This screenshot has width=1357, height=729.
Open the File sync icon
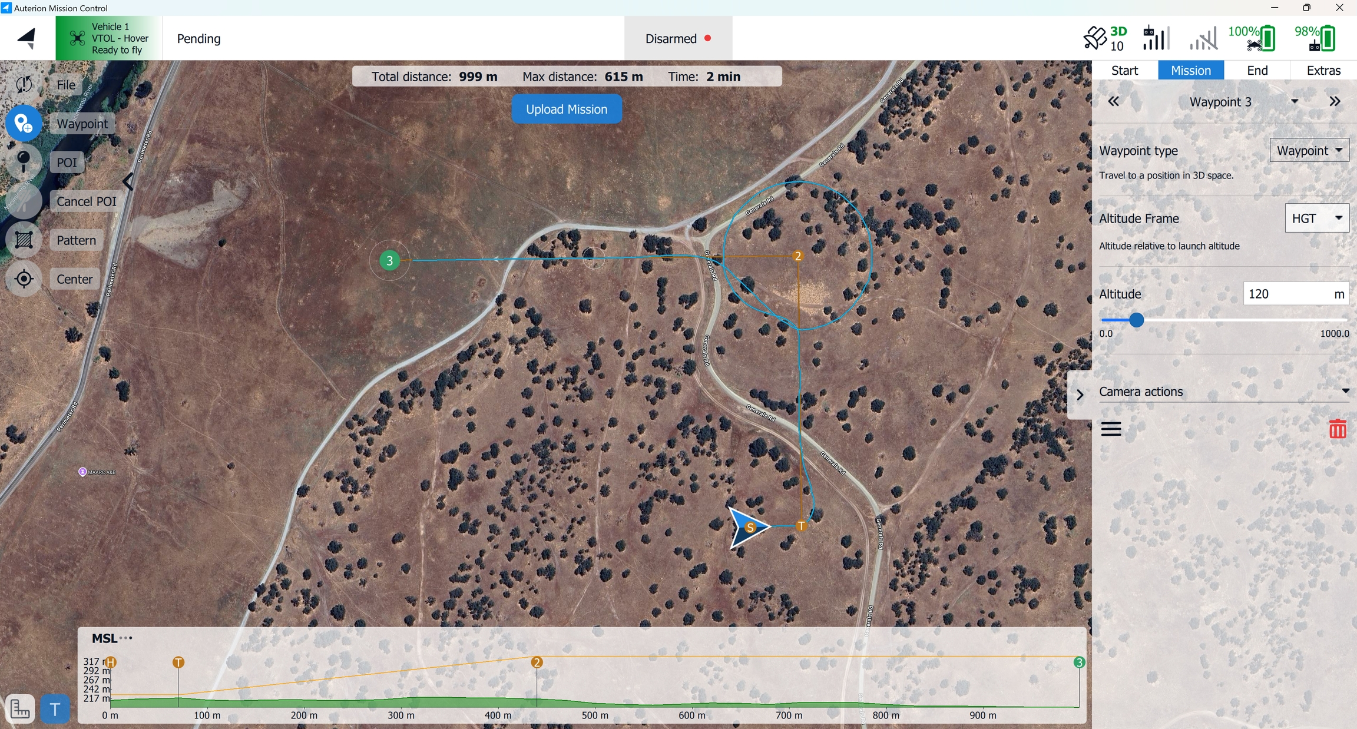[x=24, y=85]
